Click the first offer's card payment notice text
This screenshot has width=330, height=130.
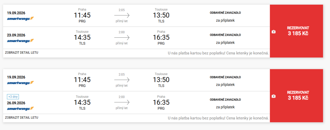[x=218, y=53]
